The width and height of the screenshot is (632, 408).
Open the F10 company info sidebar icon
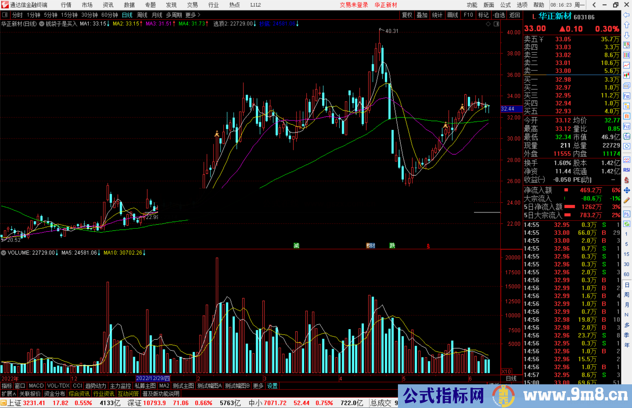pyautogui.click(x=626, y=96)
